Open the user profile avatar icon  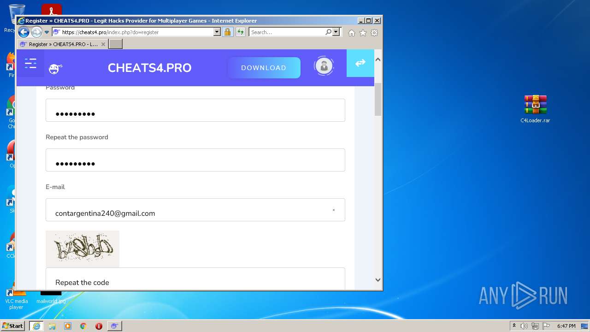[x=324, y=66]
